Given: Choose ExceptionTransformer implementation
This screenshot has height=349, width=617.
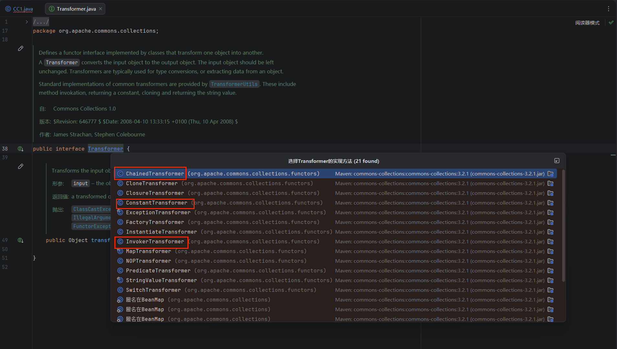Looking at the screenshot, I should tap(335, 212).
